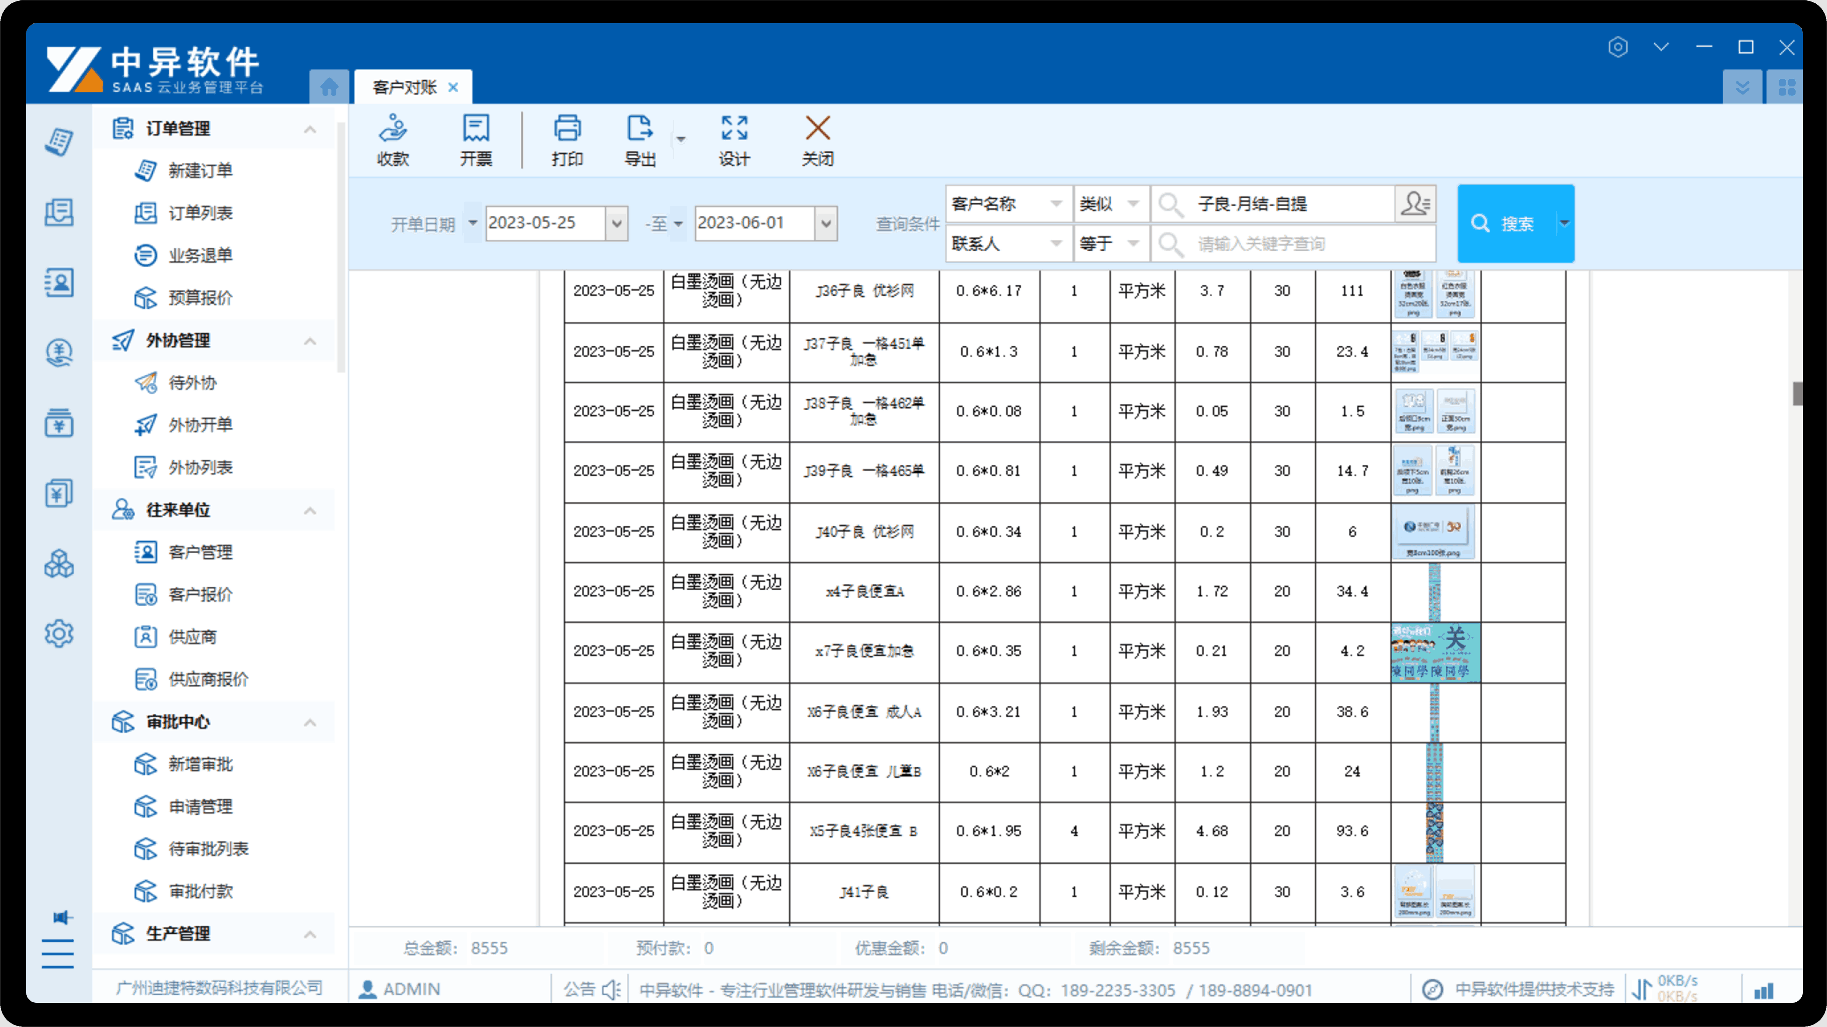
Task: Switch to the 客户对账 tab
Action: tap(404, 87)
